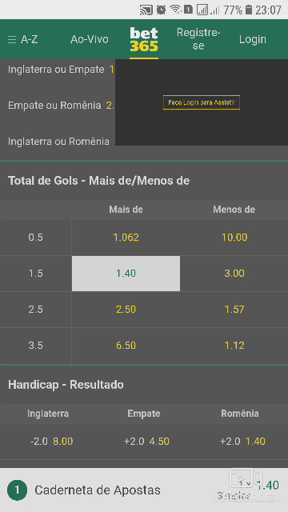Tap the V Recorder watermark icon
Image resolution: width=288 pixels, height=512 pixels.
[x=246, y=478]
